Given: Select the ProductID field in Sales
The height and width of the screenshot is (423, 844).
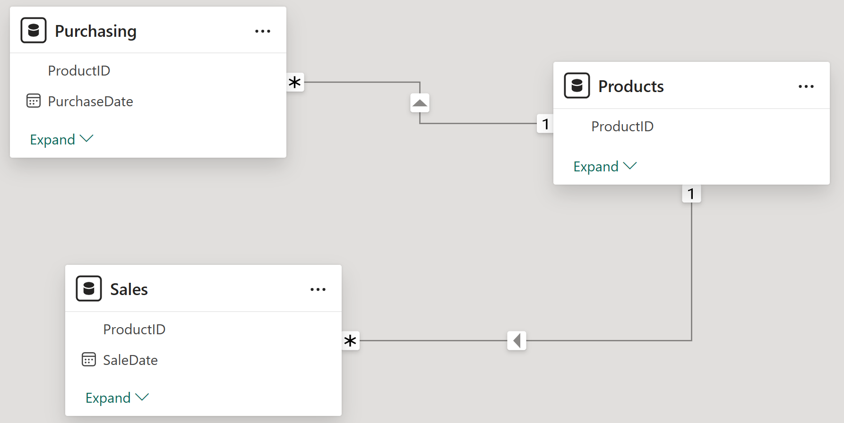Looking at the screenshot, I should click(x=134, y=330).
